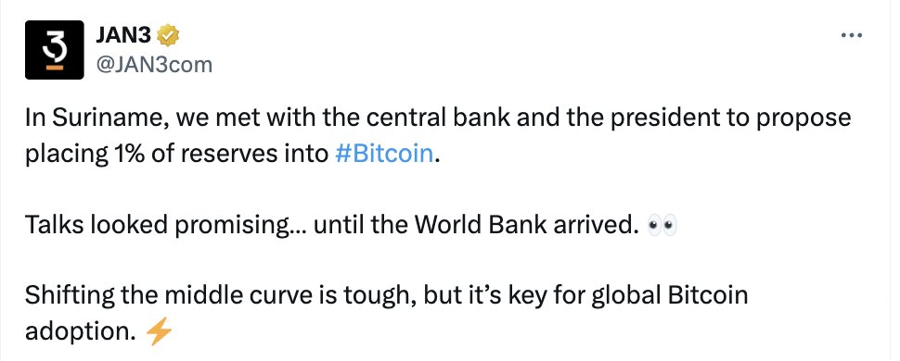This screenshot has width=900, height=361.
Task: Open the JAN3 profile avatar logo
Action: coord(55,50)
